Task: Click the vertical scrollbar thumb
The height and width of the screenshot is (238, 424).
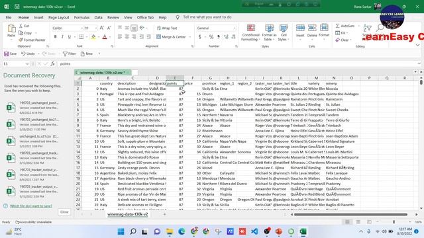Action: (421, 82)
